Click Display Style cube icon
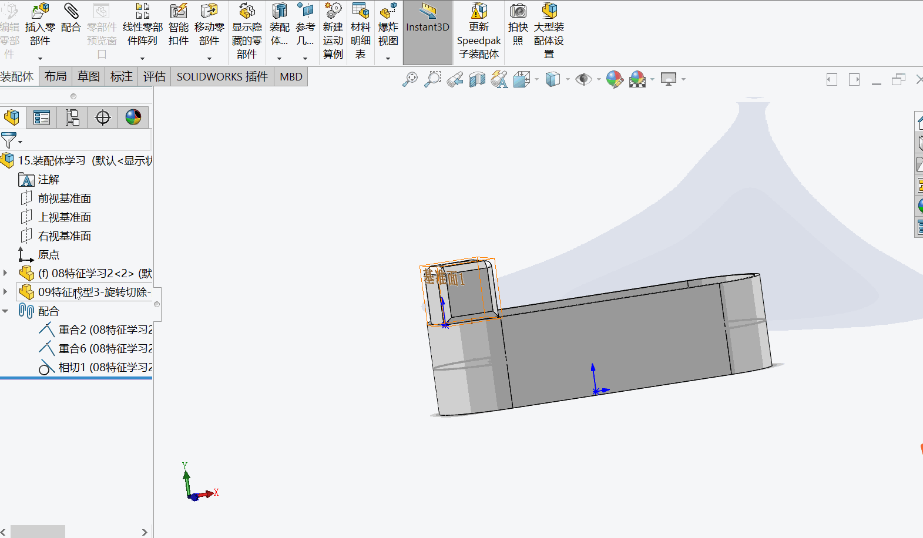The height and width of the screenshot is (538, 923). (553, 79)
